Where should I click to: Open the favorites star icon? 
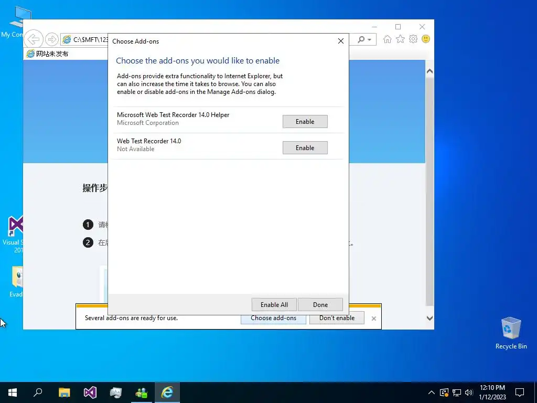[400, 39]
